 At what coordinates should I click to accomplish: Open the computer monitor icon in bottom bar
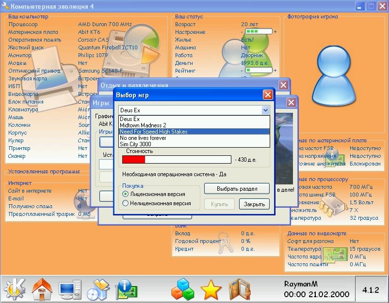point(70,289)
